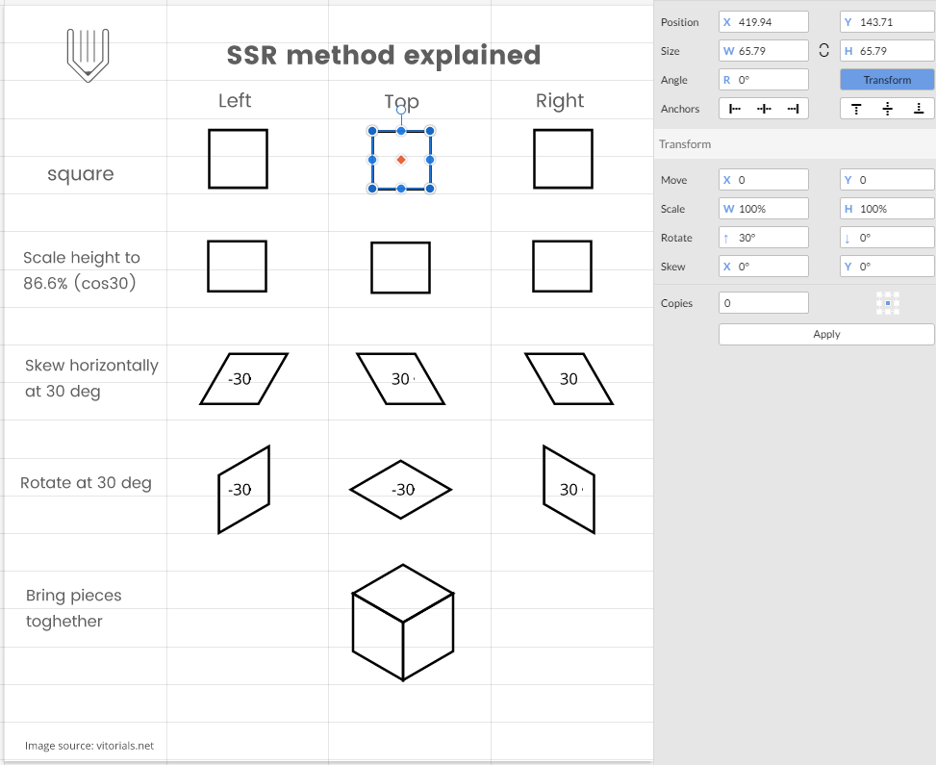Image resolution: width=936 pixels, height=765 pixels.
Task: Click the Copies field
Action: pyautogui.click(x=764, y=303)
